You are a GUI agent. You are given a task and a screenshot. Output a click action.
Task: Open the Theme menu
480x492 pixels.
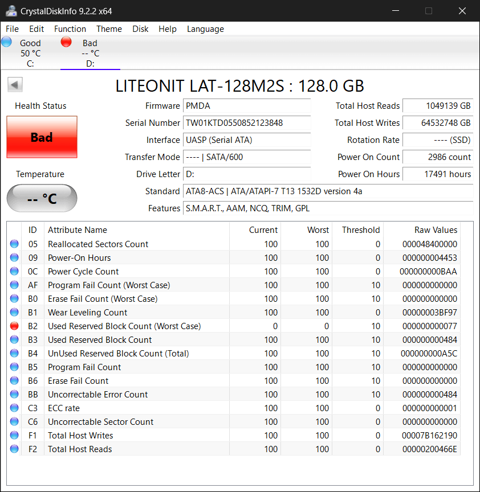[x=109, y=29]
